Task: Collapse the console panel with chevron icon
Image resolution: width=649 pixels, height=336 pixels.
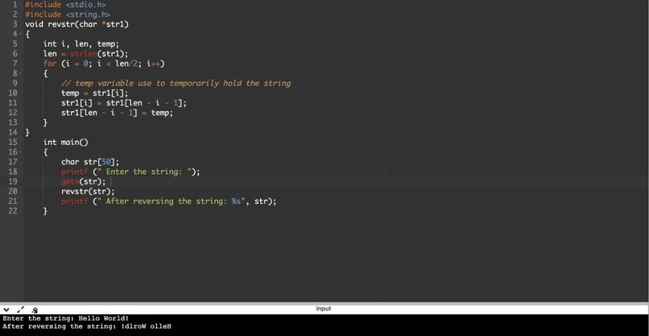Action: (6, 309)
